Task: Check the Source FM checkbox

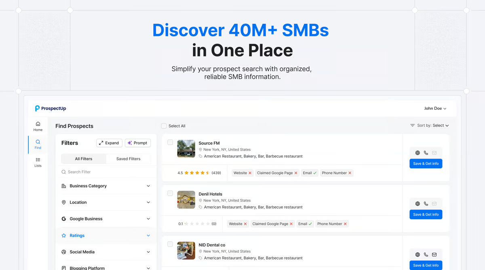Action: (170, 142)
